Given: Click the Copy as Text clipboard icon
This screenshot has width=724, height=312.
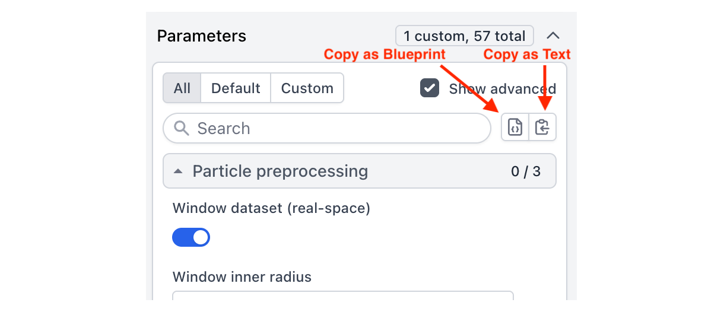Looking at the screenshot, I should [x=542, y=127].
